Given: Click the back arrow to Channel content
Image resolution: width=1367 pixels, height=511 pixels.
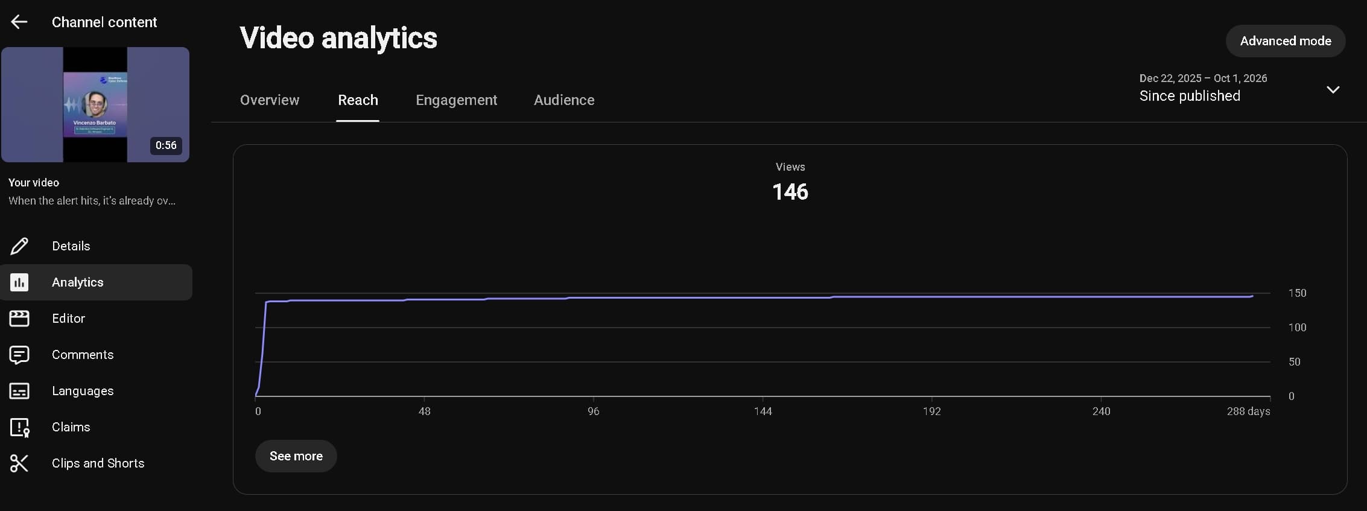Looking at the screenshot, I should coord(19,22).
